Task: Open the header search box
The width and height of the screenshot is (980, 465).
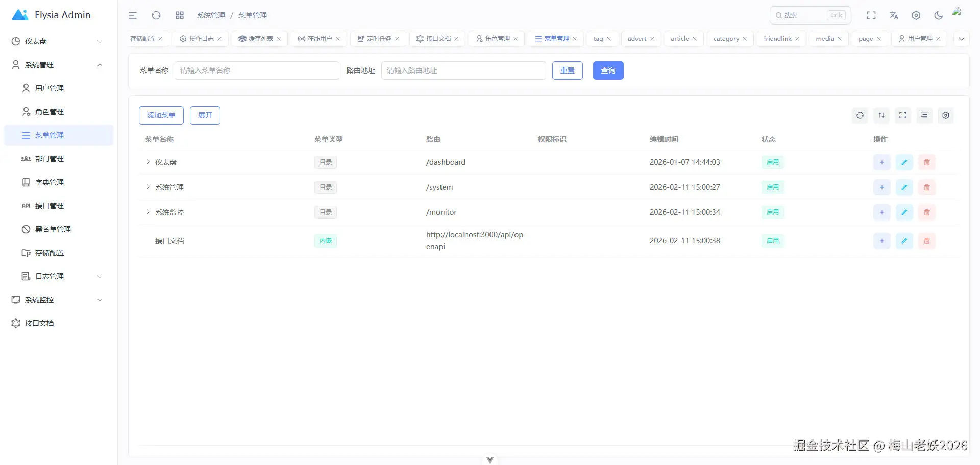Action: pos(811,15)
